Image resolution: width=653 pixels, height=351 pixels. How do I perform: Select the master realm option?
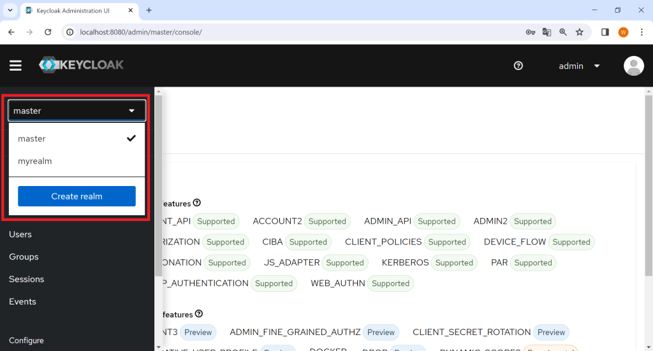[77, 138]
